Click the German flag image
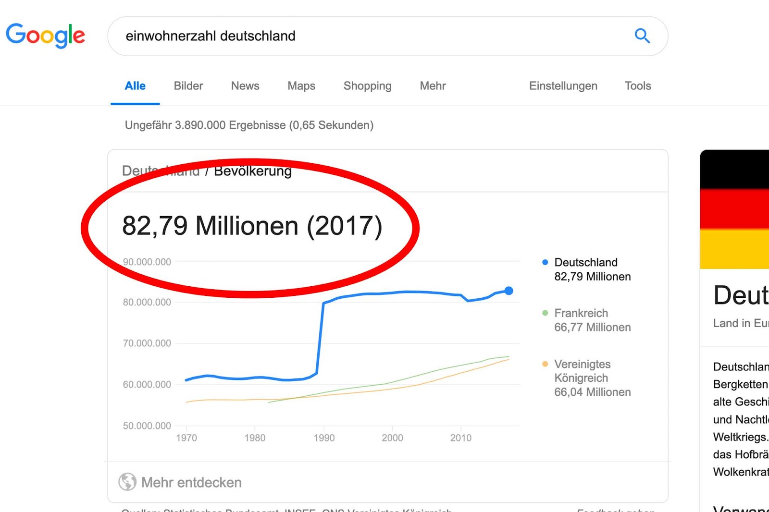This screenshot has width=769, height=512. point(734,209)
